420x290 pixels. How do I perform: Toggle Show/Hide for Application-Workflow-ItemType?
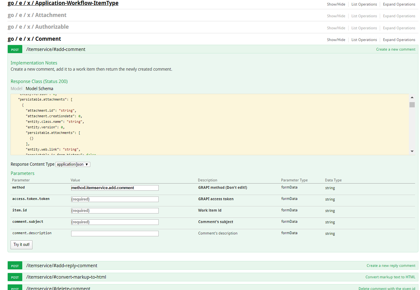(x=336, y=4)
